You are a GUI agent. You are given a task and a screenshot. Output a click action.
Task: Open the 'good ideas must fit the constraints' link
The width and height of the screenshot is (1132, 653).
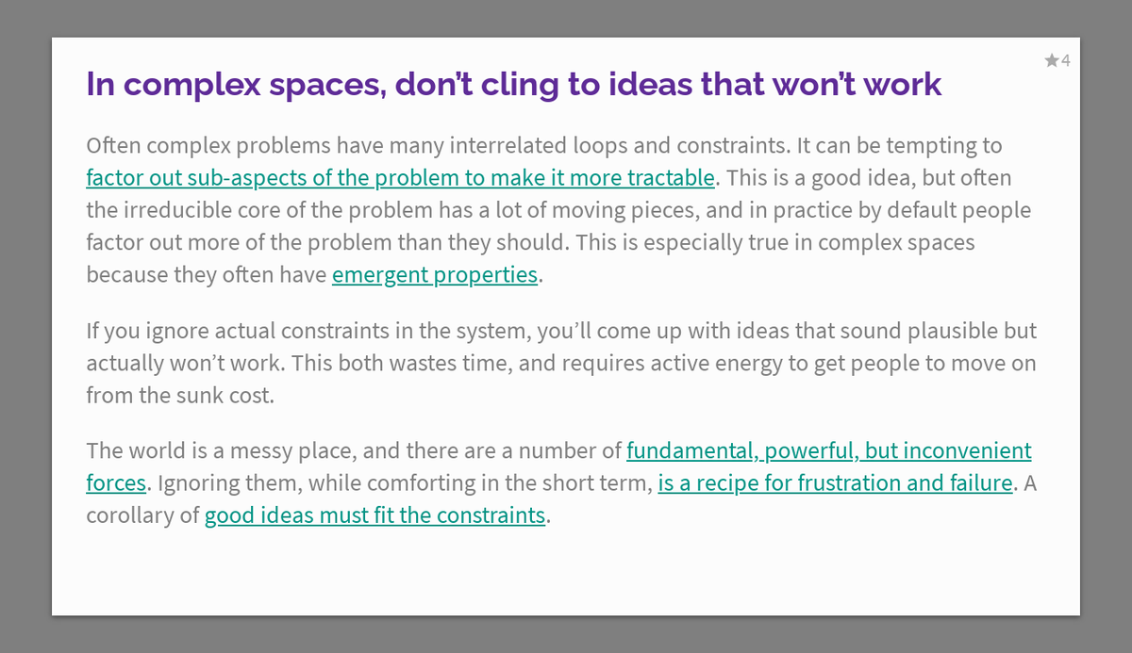(375, 515)
